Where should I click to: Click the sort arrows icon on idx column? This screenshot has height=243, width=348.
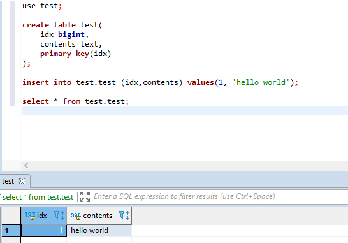62,216
